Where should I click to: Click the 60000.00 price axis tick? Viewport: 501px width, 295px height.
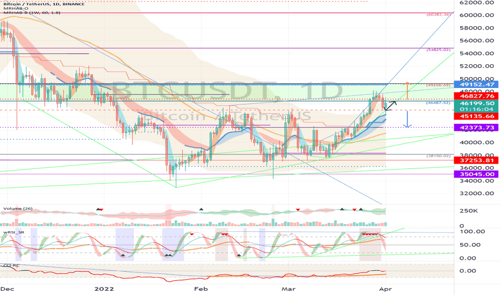(477, 15)
